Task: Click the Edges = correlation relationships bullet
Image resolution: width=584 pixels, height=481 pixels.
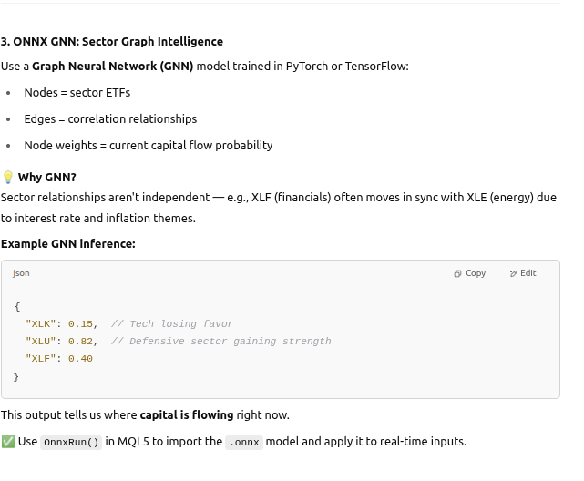Action: coord(110,119)
